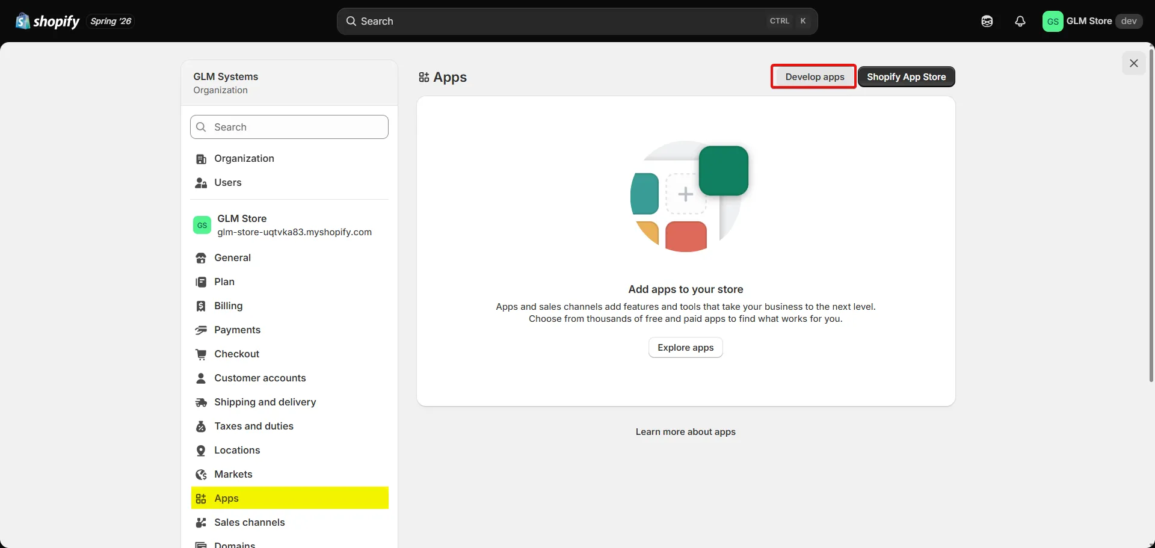Image resolution: width=1155 pixels, height=548 pixels.
Task: Open Billing settings
Action: click(x=289, y=306)
